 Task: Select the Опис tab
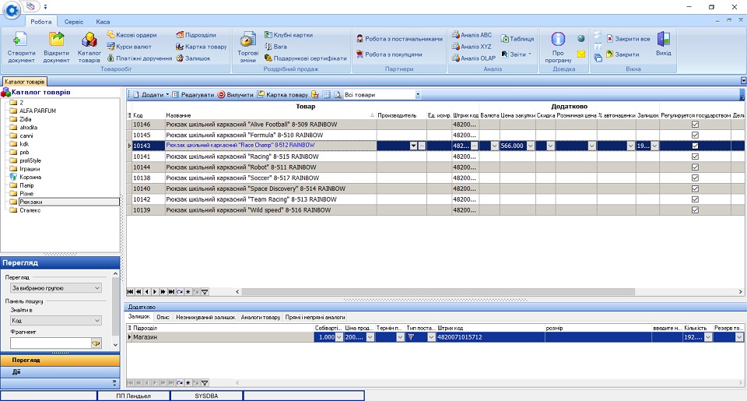click(x=163, y=317)
